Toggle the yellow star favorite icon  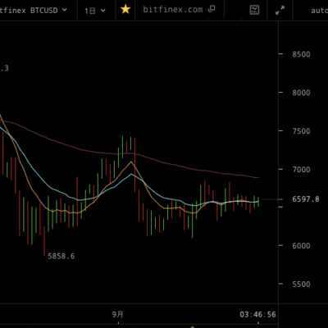125,10
